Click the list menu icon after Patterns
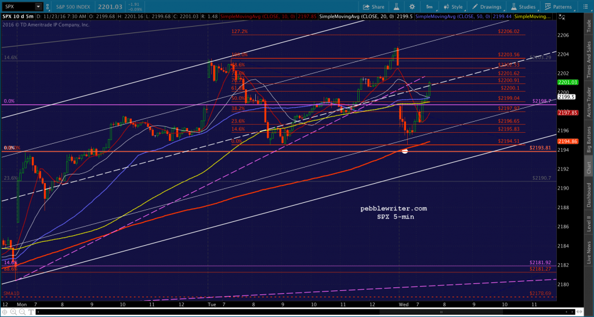The width and height of the screenshot is (594, 317). 585,7
